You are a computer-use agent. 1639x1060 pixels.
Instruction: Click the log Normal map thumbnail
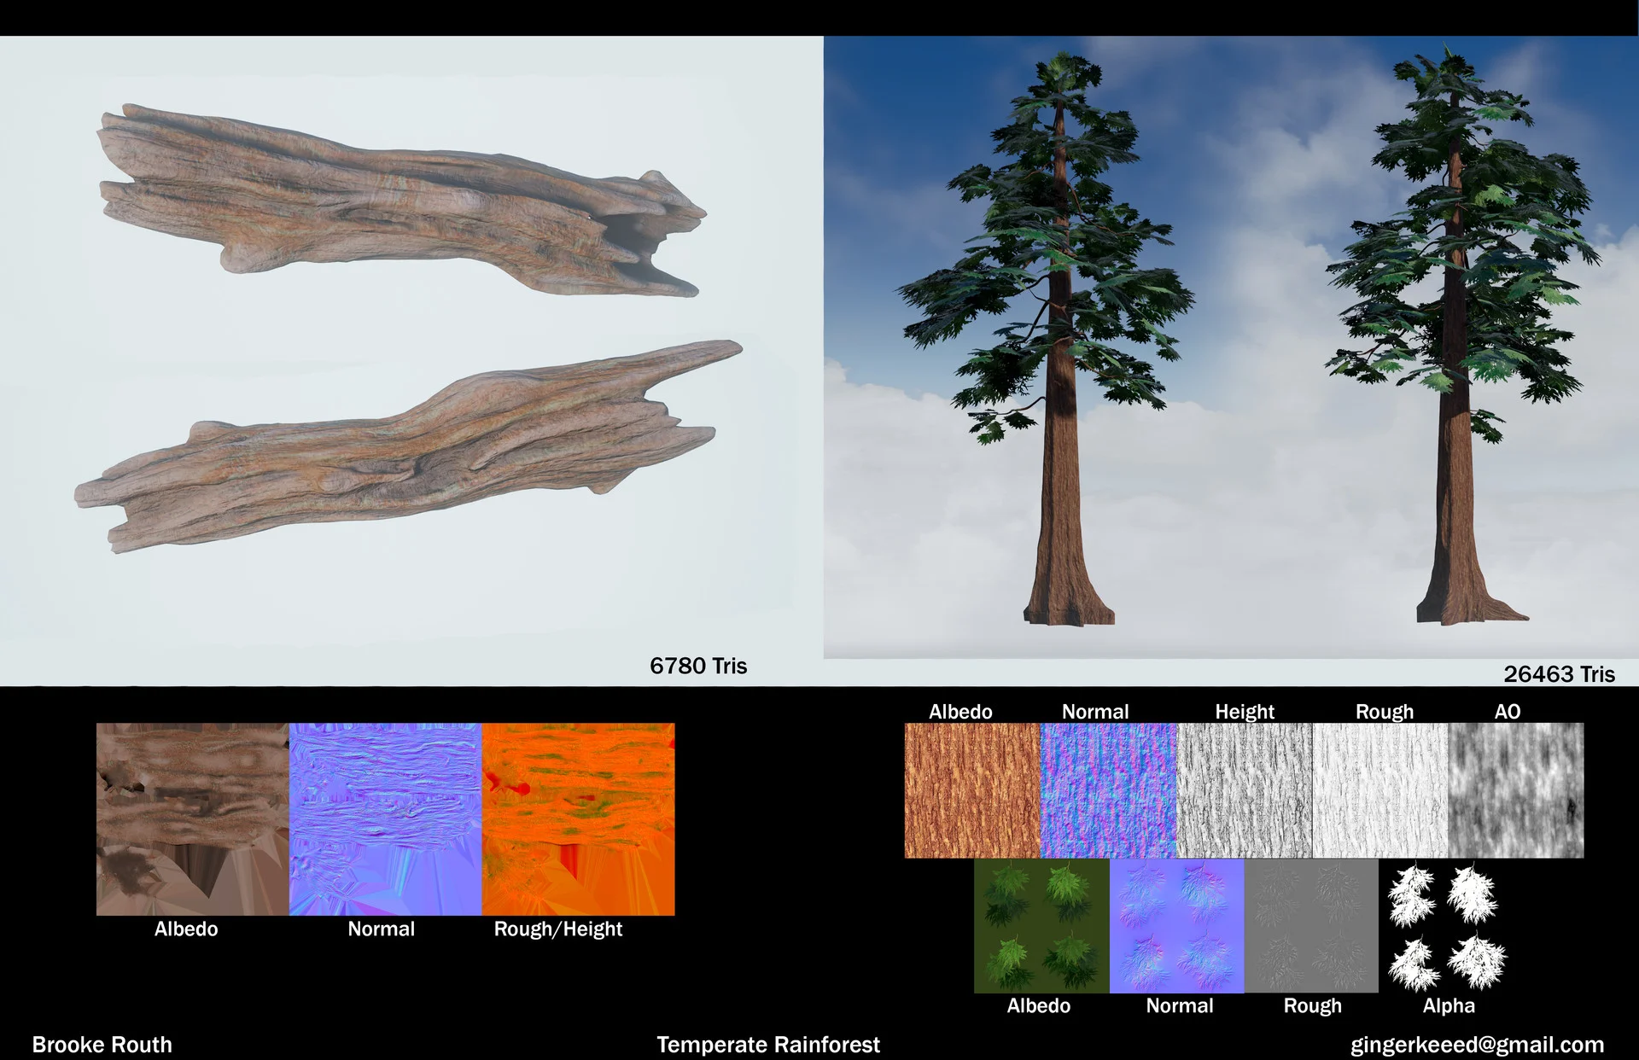tap(385, 819)
